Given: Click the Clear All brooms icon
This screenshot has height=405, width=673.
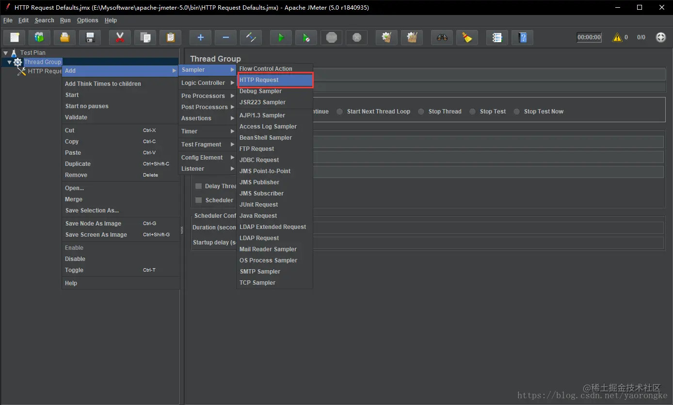Looking at the screenshot, I should pos(412,37).
